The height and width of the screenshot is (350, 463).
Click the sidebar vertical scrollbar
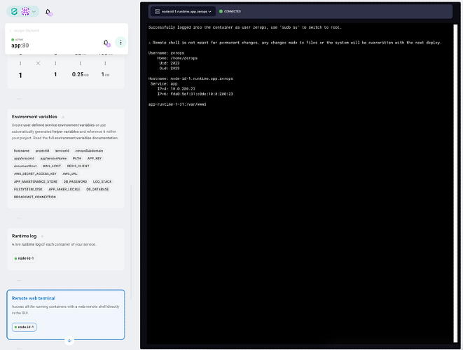(131, 242)
